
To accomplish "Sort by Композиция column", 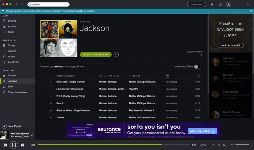I will [x=66, y=76].
